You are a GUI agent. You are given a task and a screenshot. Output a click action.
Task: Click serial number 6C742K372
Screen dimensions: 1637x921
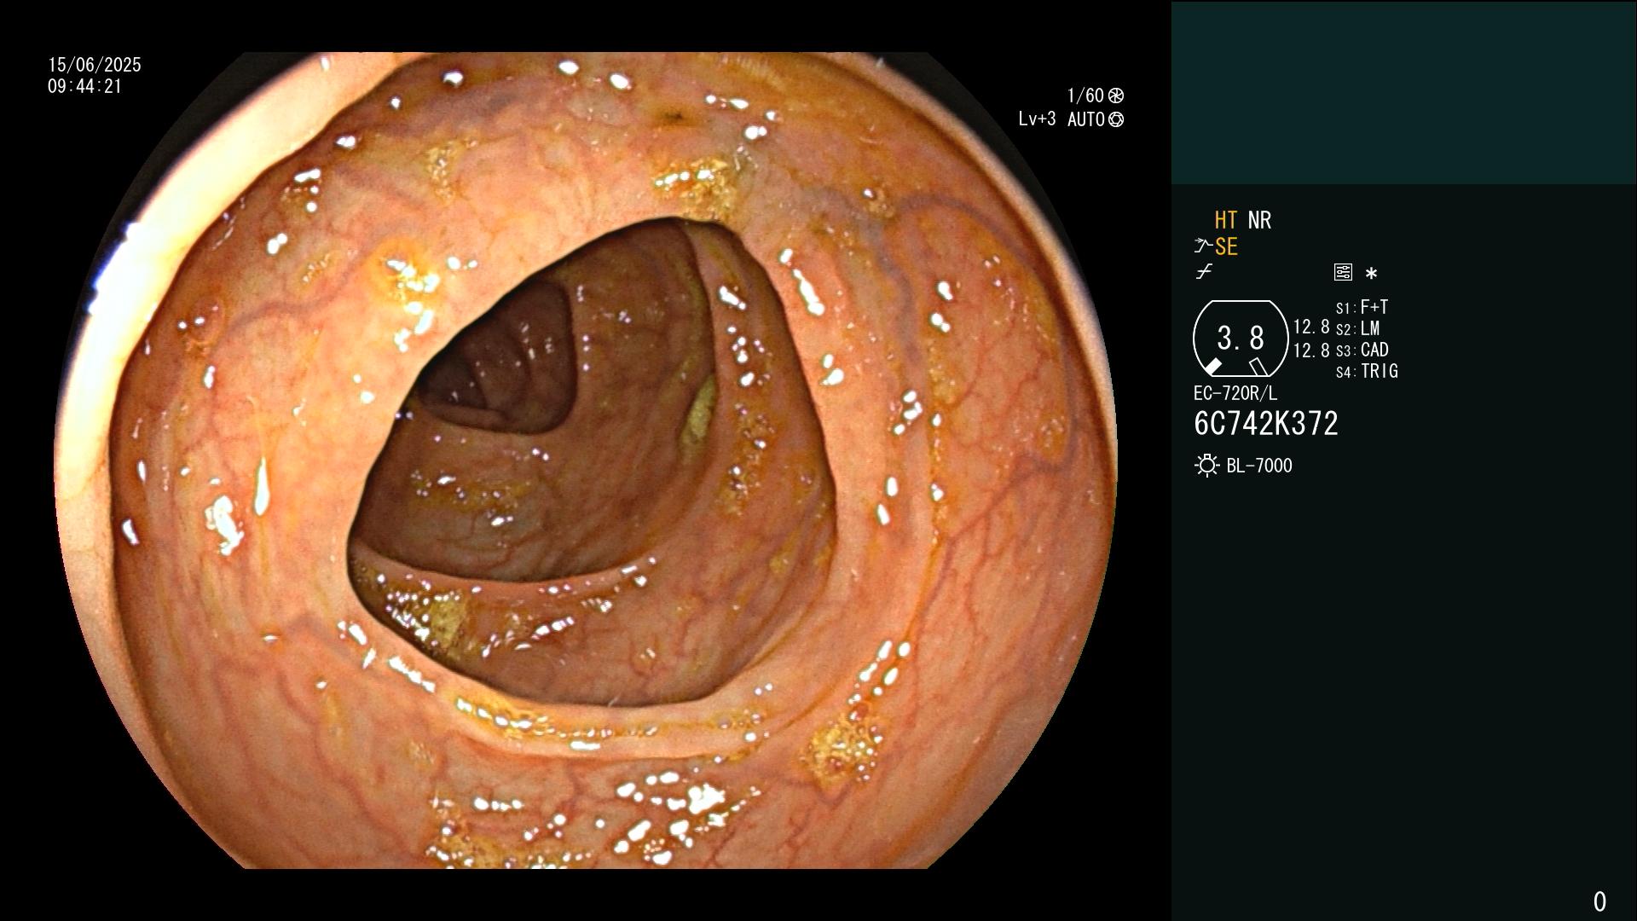coord(1266,424)
